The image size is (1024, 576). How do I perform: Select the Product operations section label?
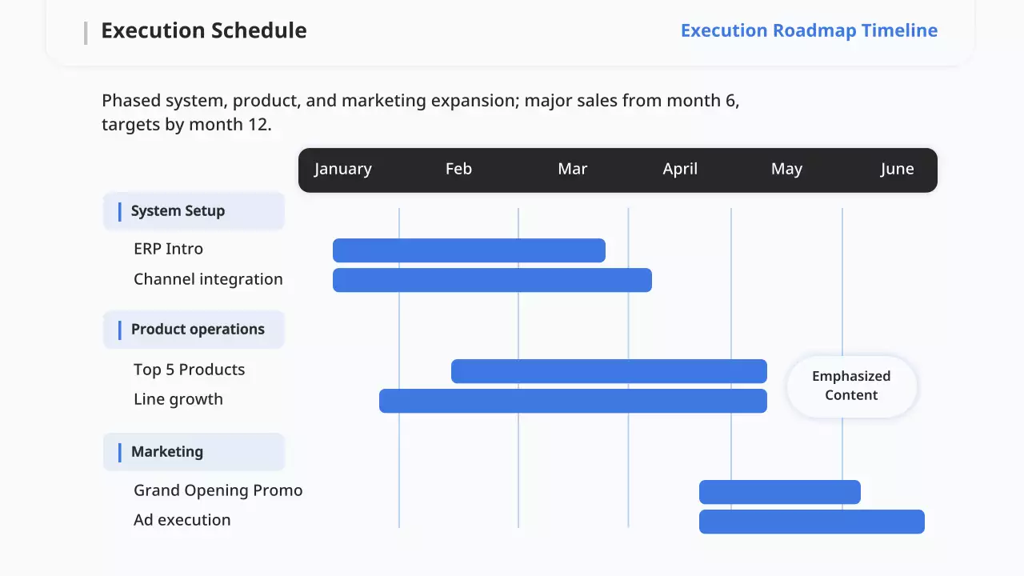(x=198, y=329)
